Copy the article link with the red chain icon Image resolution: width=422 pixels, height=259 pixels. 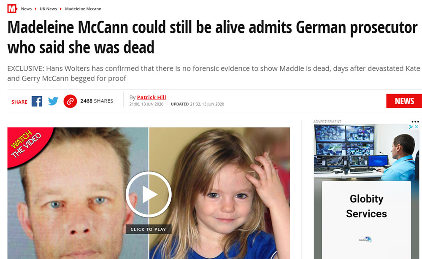tap(70, 101)
